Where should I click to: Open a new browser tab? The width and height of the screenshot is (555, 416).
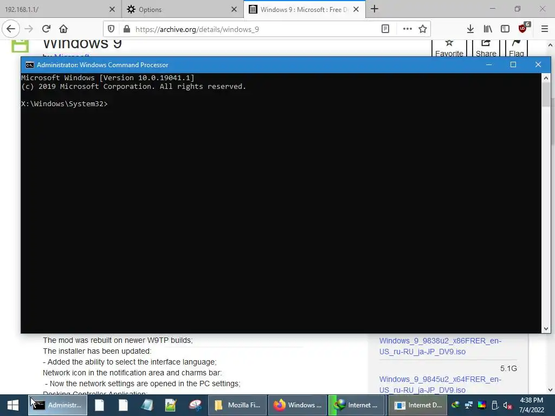click(375, 9)
